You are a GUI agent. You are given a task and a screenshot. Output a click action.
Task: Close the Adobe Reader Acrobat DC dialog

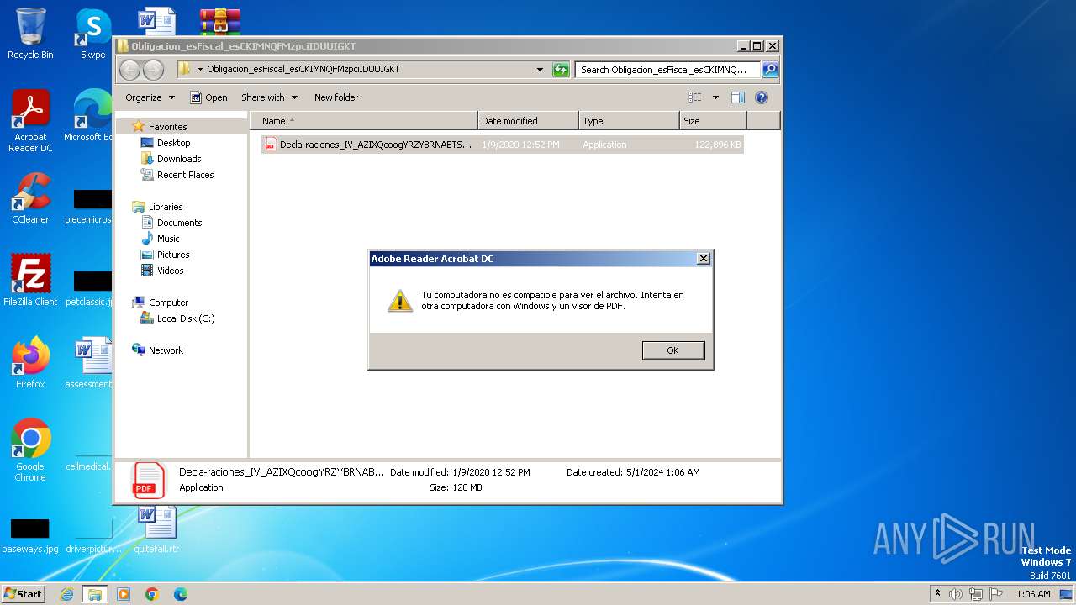point(704,259)
